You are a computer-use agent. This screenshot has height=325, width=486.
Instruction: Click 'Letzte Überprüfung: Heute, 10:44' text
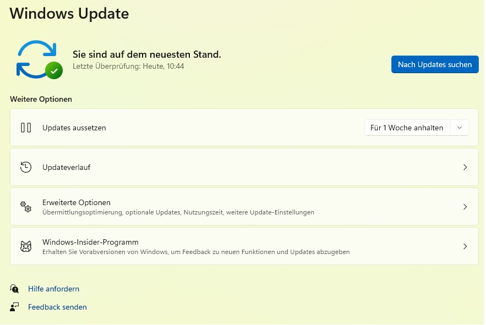tap(128, 67)
